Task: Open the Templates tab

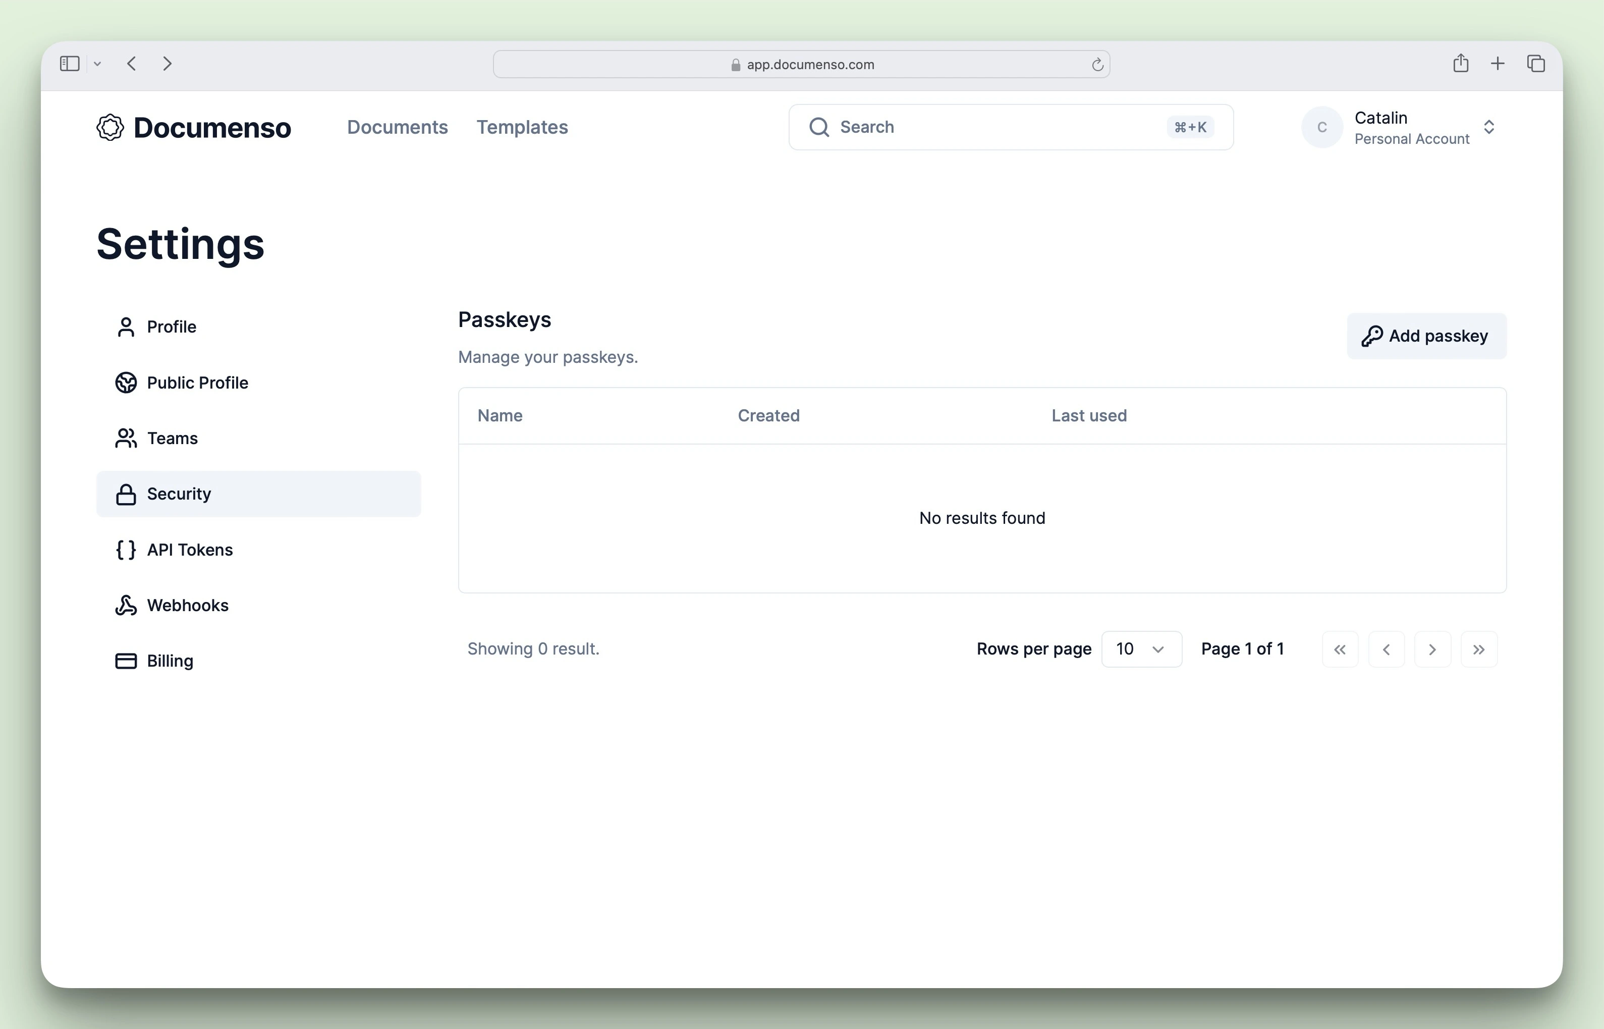Action: 522,127
